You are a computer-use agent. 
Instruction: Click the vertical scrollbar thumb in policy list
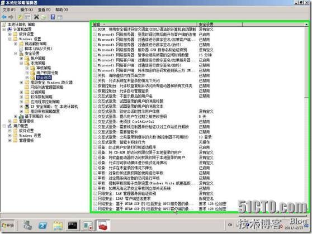point(306,63)
